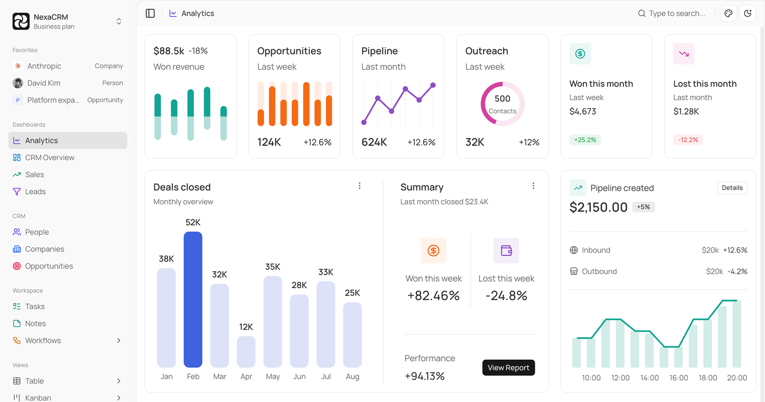The height and width of the screenshot is (402, 765).
Task: Click the +25.2% green badge
Action: tap(585, 140)
